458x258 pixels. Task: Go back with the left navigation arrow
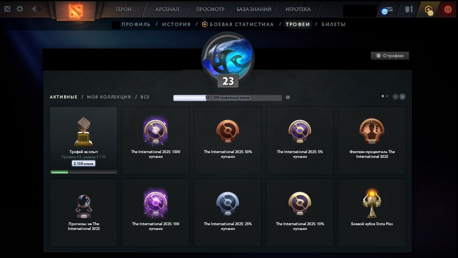pos(33,9)
